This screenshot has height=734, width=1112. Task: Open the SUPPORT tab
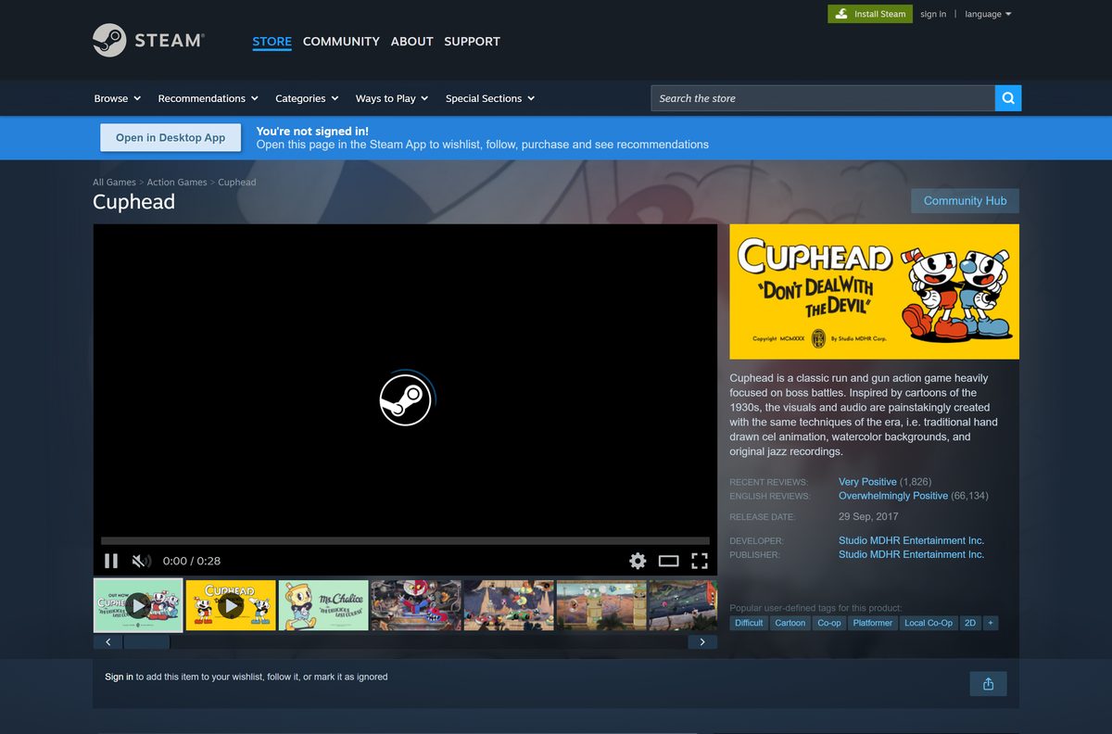[x=472, y=42]
